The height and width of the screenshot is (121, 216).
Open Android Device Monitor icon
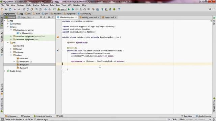[114, 9]
